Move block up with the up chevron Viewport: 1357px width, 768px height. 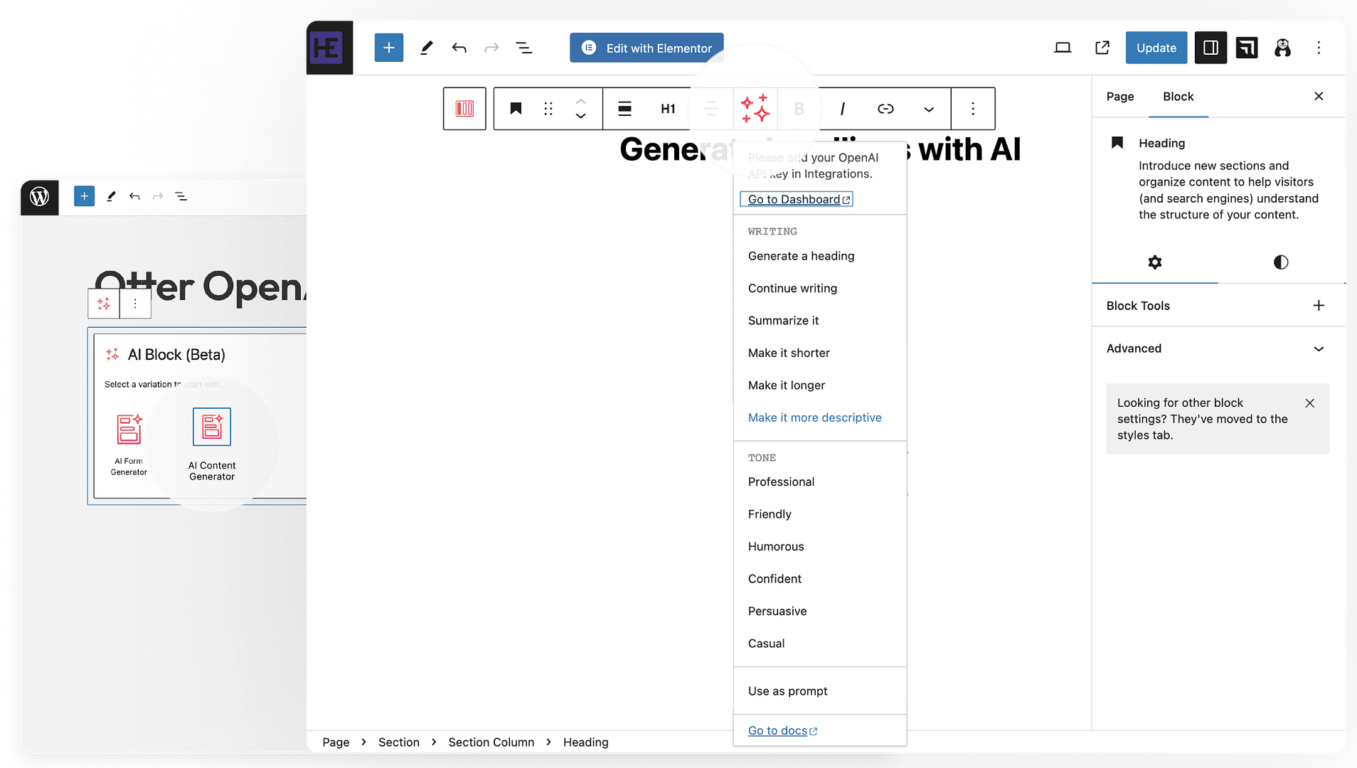click(580, 101)
